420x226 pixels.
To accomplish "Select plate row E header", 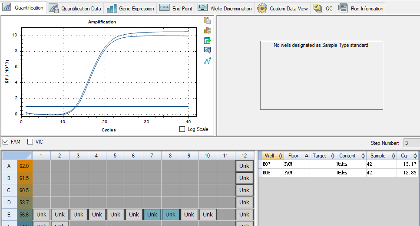I will point(9,214).
